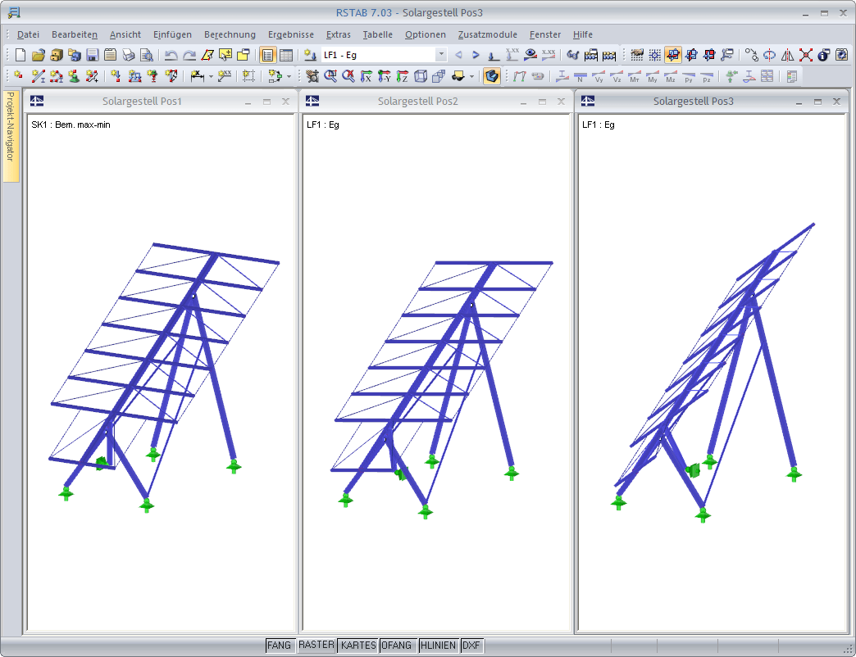The image size is (856, 657).
Task: Open the Zusatzmodule menu
Action: (x=488, y=34)
